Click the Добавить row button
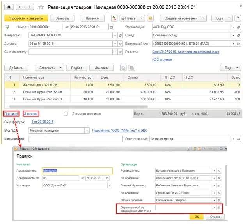245x224 pixels. click(x=16, y=68)
